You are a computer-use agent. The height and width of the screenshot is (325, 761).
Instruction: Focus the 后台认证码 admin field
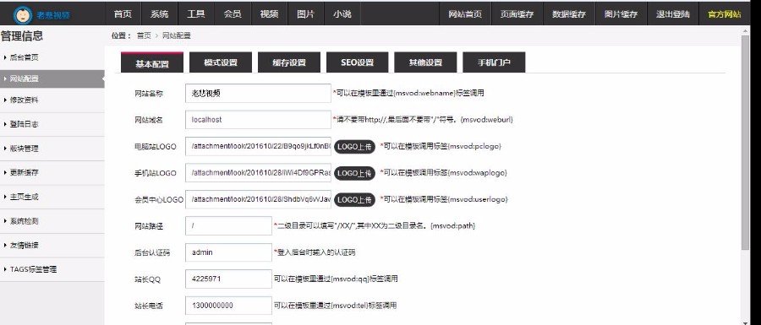pyautogui.click(x=228, y=252)
